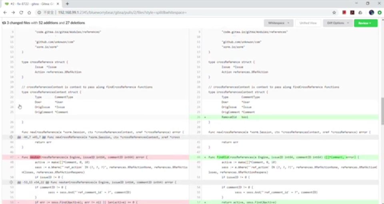Switch to Unified View
Screen dimensions: 384x204
(x=308, y=23)
